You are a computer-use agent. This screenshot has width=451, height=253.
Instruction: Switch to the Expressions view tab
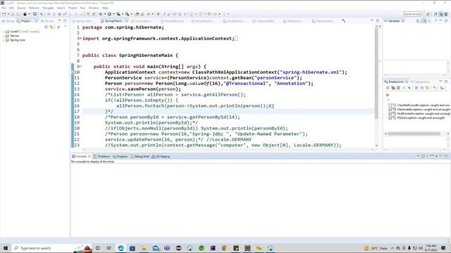coord(420,82)
